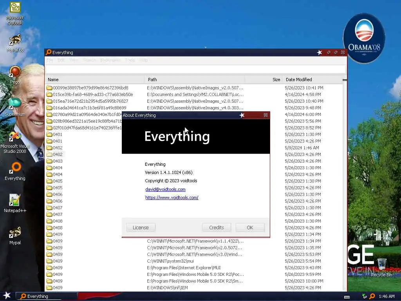The height and width of the screenshot is (301, 401).
Task: Select folder name 02780a99d21a09564de340e7b1fd0
Action: [87, 114]
